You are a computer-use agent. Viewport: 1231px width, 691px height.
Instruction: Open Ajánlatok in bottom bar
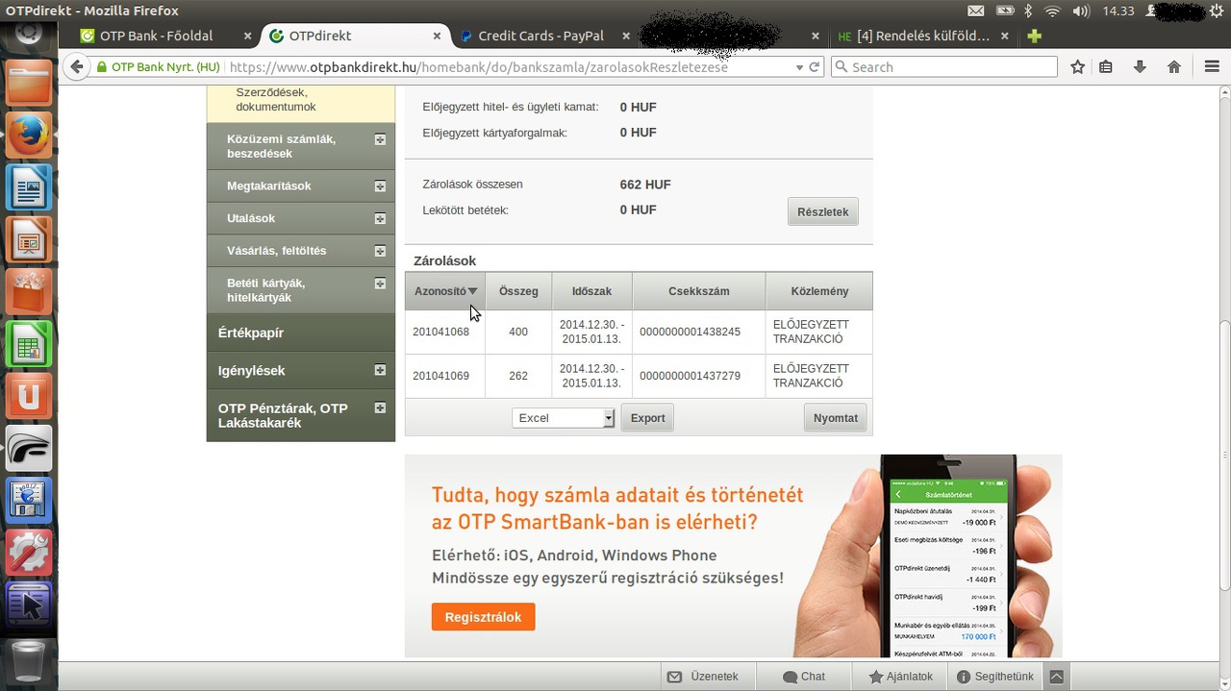point(901,677)
